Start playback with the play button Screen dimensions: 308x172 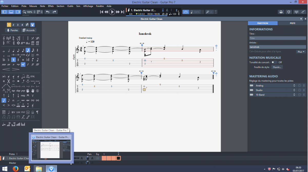point(112,12)
